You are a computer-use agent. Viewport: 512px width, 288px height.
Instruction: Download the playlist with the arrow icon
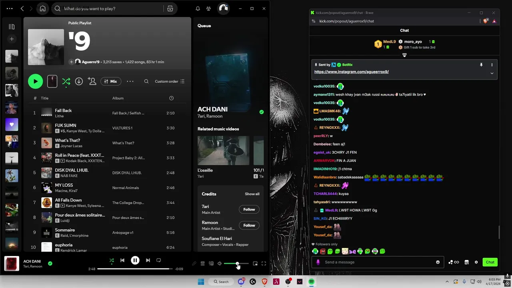[x=79, y=81]
